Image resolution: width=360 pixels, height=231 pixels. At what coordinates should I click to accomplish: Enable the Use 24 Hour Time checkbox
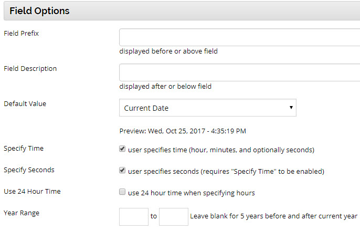pyautogui.click(x=122, y=192)
